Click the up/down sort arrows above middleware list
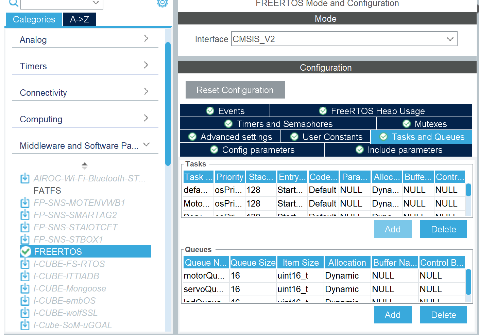 [x=85, y=166]
